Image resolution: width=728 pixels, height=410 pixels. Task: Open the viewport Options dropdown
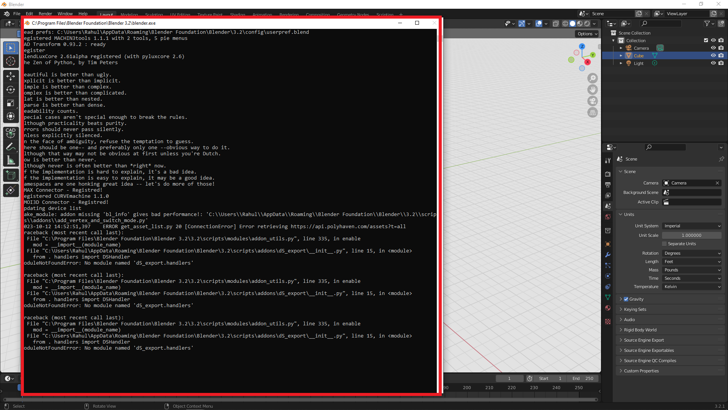pyautogui.click(x=587, y=34)
